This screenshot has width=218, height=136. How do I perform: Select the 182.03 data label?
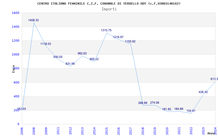(x=22, y=109)
